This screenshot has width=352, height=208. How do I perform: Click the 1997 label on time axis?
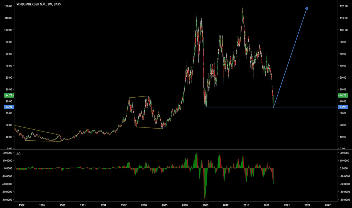[124, 205]
